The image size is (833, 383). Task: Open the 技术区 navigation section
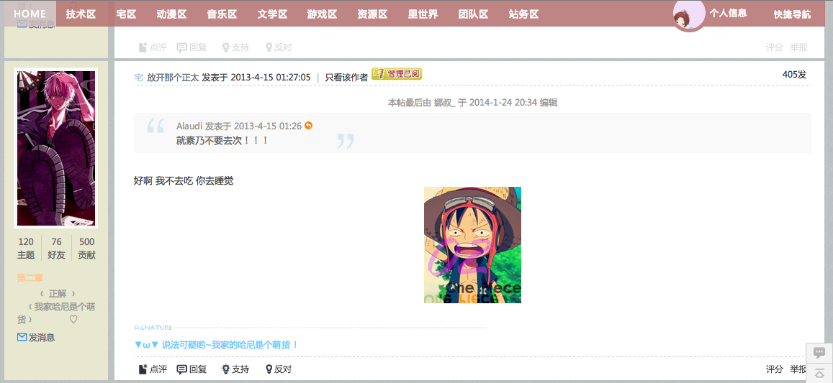tap(81, 14)
